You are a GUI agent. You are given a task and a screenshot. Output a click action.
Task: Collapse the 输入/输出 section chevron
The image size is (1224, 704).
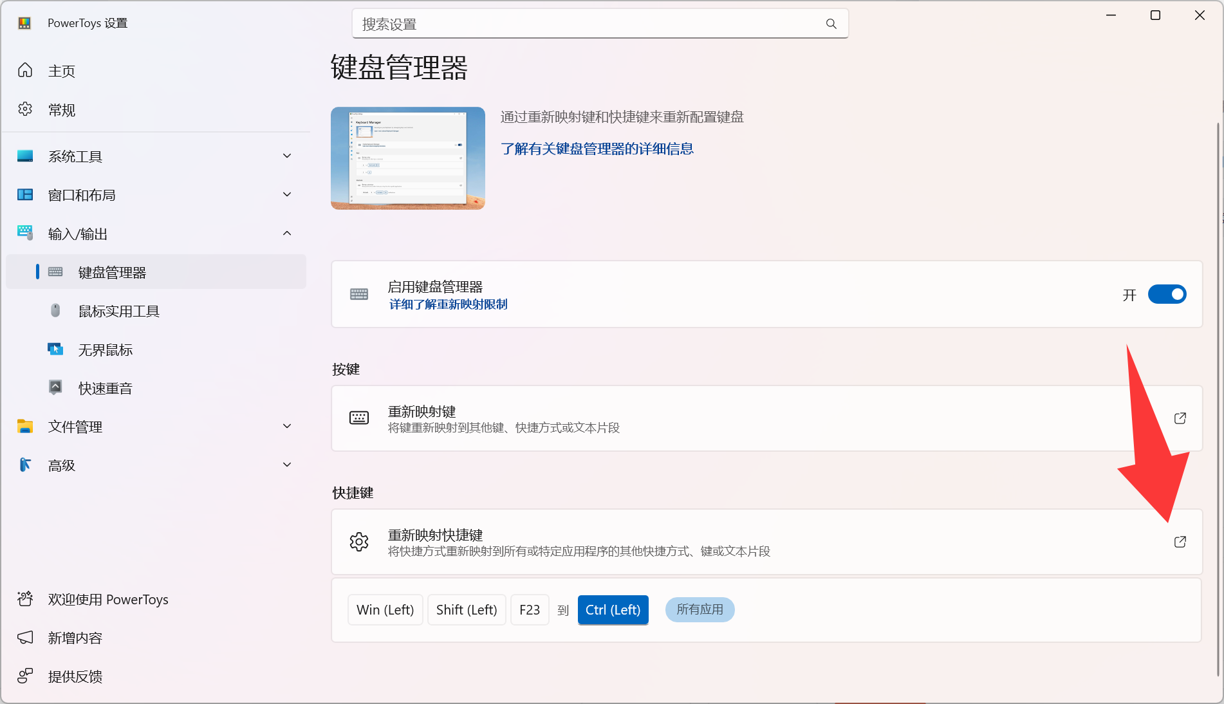click(x=287, y=233)
